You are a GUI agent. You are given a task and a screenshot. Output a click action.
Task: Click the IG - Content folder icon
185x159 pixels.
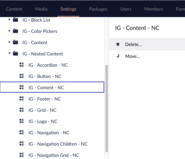(x=15, y=42)
